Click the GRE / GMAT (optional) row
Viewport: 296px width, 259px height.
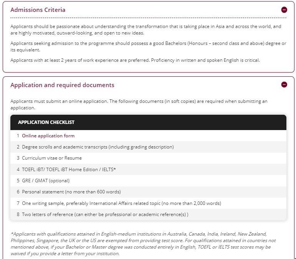[46, 180]
